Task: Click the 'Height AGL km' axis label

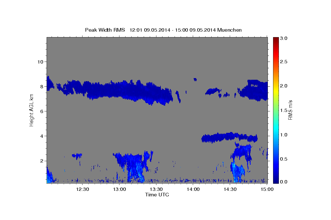Action: tap(31, 110)
